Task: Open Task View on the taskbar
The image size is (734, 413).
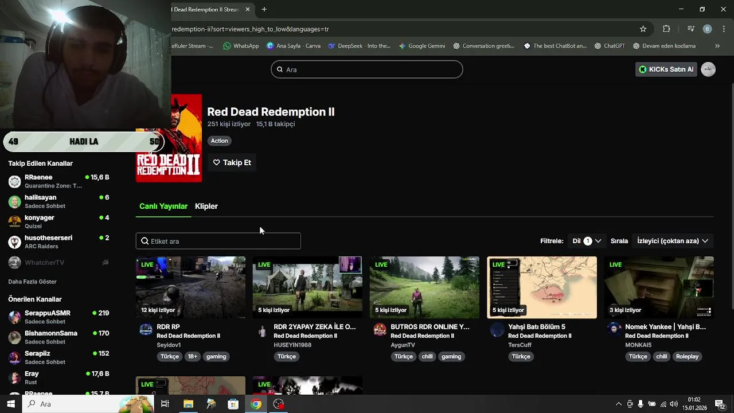Action: 165,404
